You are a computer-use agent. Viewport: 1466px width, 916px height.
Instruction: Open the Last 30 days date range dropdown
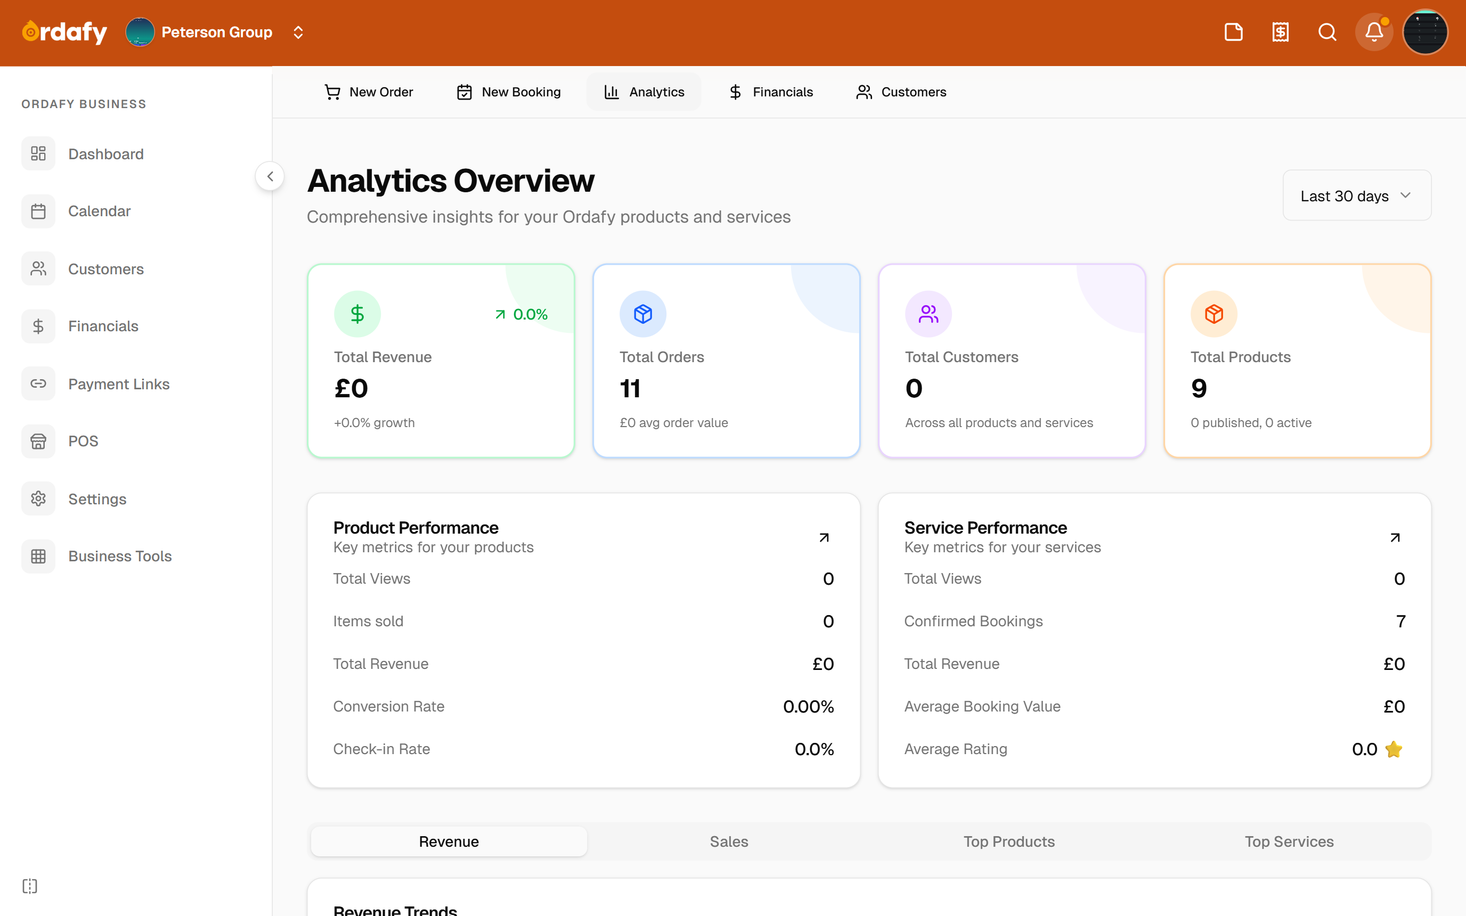1357,195
